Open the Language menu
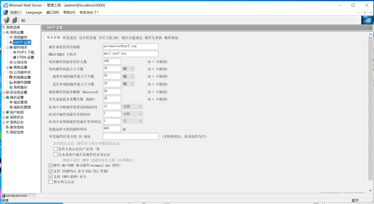The width and height of the screenshot is (374, 204). coord(34,12)
